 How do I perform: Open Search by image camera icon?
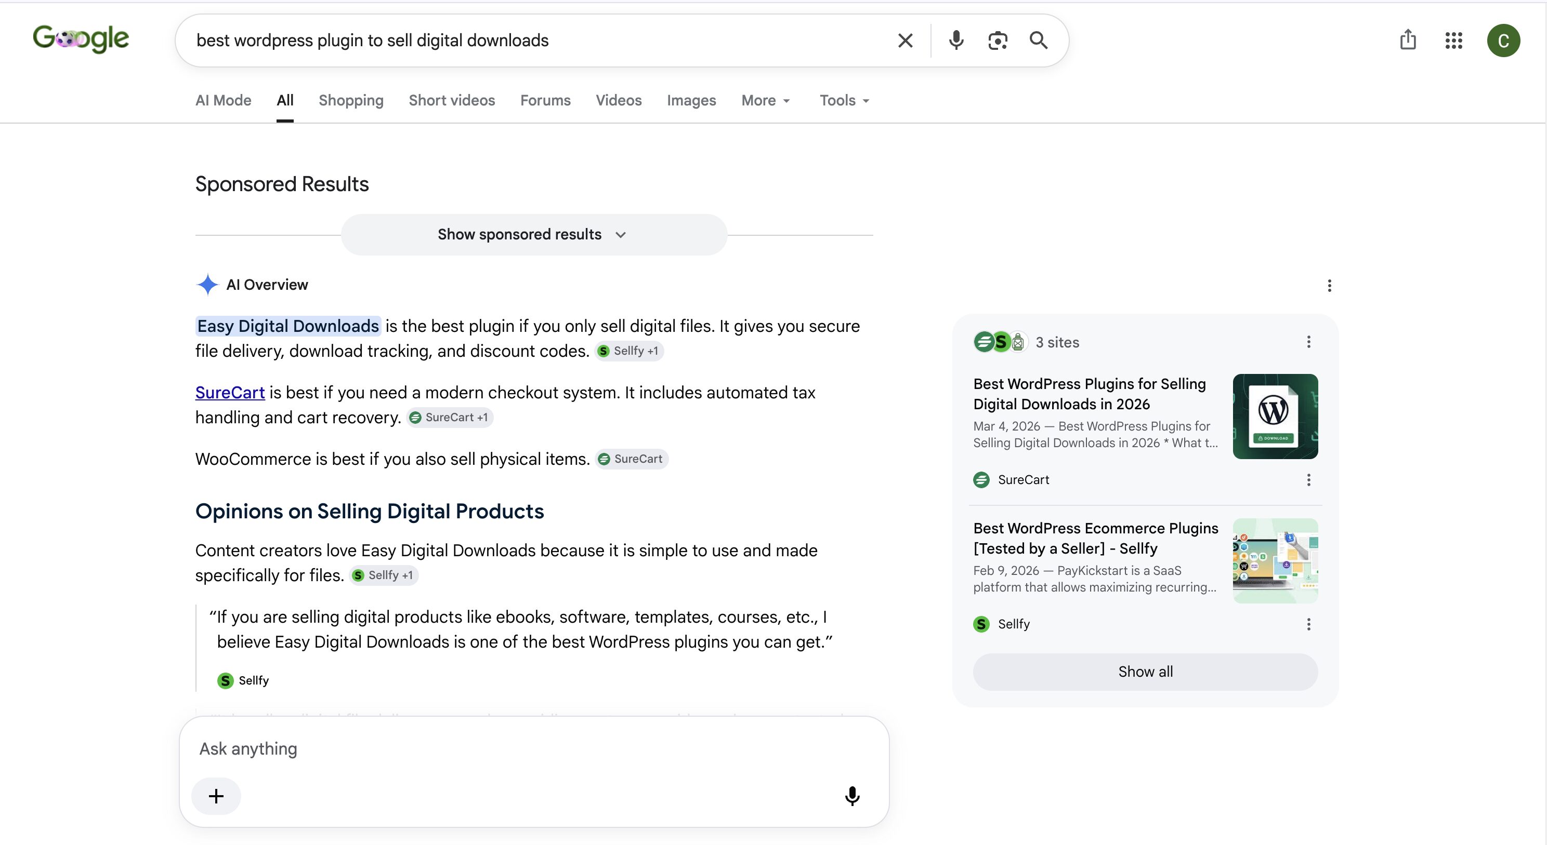tap(998, 40)
